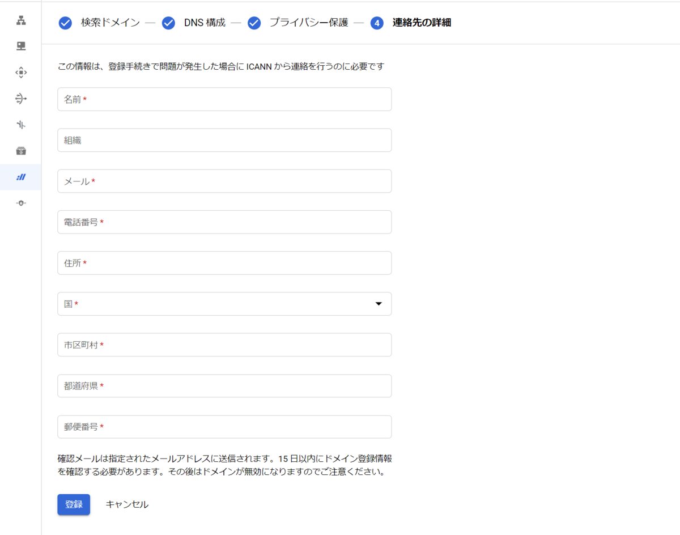Select the bottom gear-node sidebar icon
The width and height of the screenshot is (680, 535).
[x=20, y=202]
